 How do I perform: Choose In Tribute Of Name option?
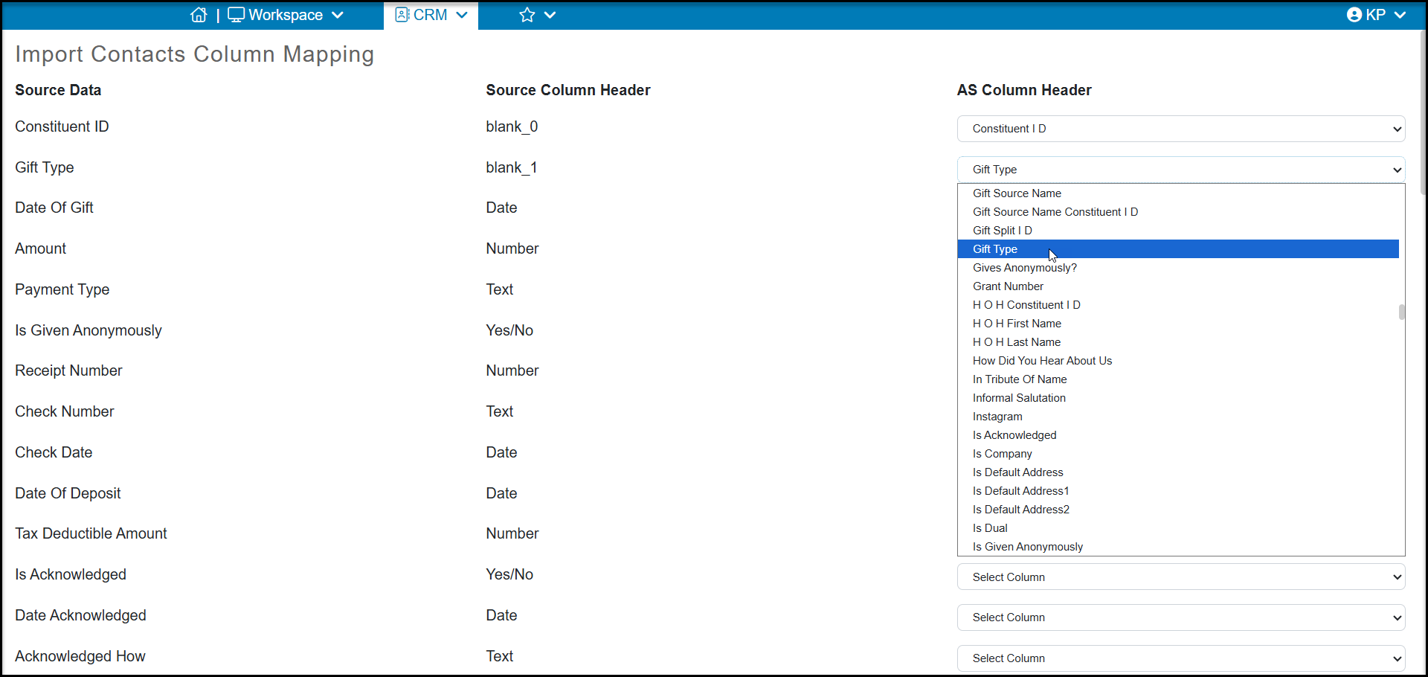1178,379
